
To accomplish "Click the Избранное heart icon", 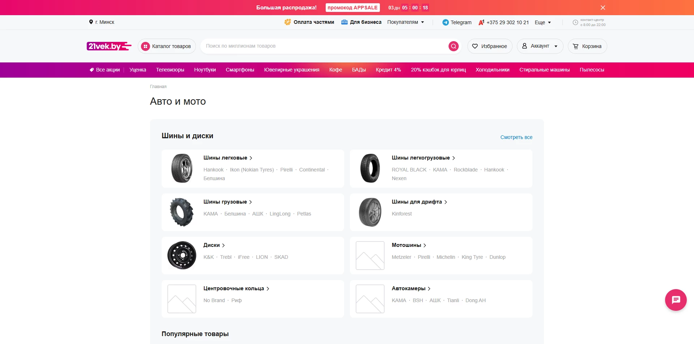I will [474, 46].
